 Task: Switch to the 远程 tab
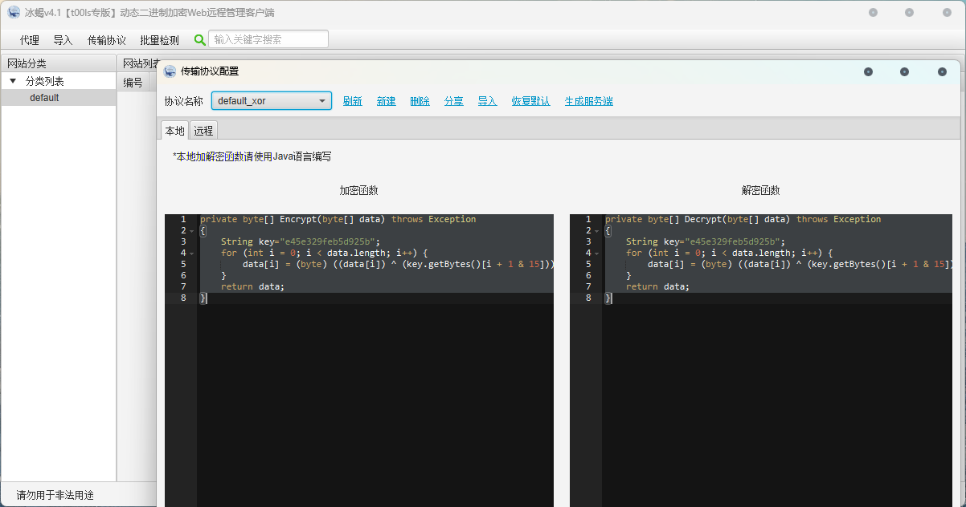203,129
